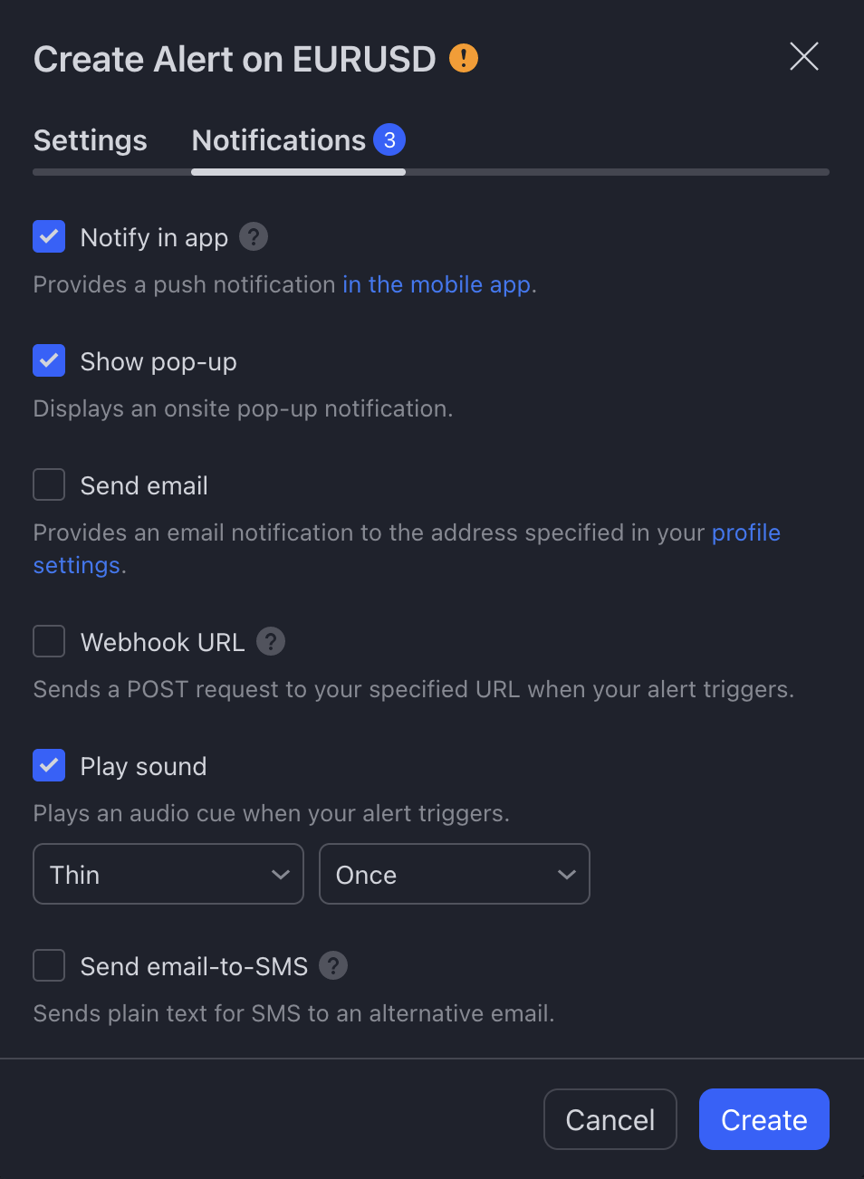Open the Thin sound selection dropdown

pos(168,874)
